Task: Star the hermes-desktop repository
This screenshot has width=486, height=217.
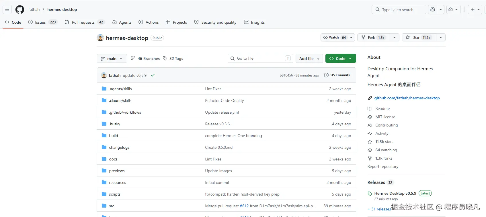Action: pos(419,37)
